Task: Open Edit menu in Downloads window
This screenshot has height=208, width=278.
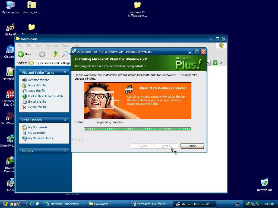Action: click(29, 45)
